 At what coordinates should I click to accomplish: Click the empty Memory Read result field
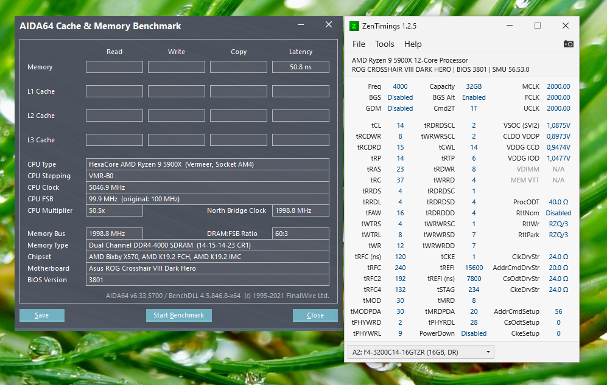click(x=114, y=67)
